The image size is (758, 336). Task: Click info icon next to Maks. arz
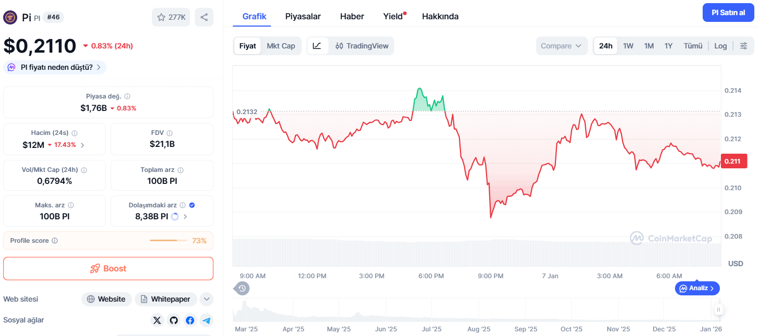point(71,205)
